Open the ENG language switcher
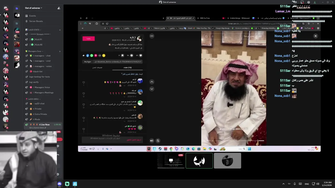The image size is (335, 188). [307, 184]
